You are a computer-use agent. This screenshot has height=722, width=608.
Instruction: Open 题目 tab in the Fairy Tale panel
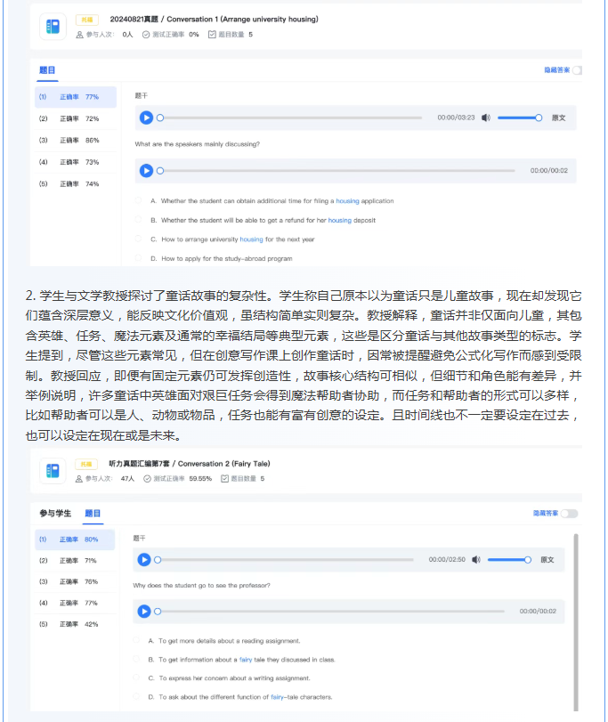click(x=93, y=514)
